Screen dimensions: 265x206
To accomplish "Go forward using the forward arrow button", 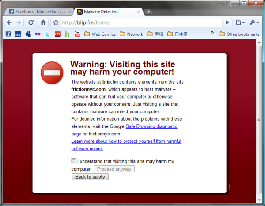I will pyautogui.click(x=19, y=23).
